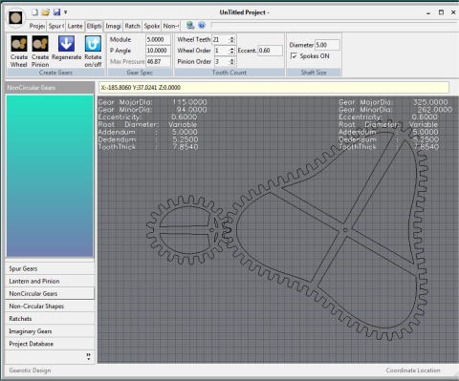Click the NonCircular Gears panel header
459x381 pixels.
50,88
